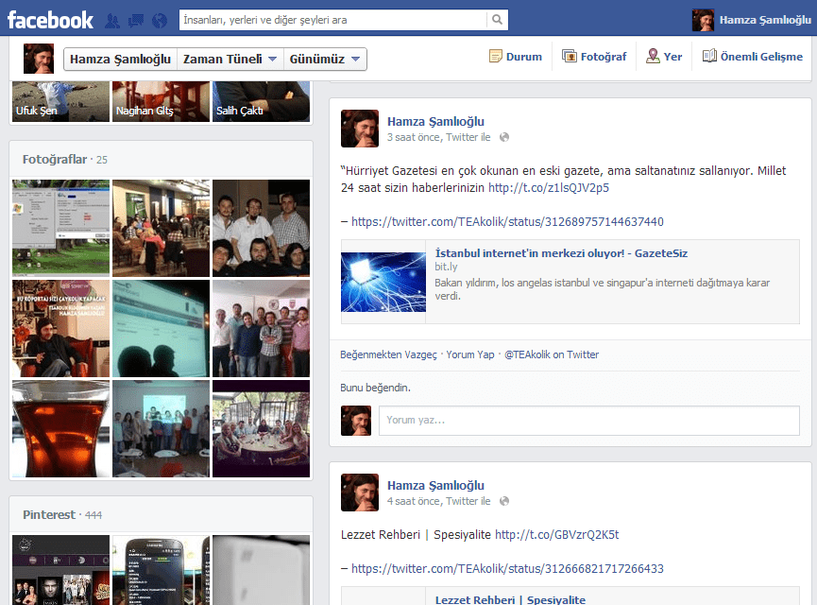Click Hamza Şamlıoğlu timeline name button

click(x=120, y=59)
